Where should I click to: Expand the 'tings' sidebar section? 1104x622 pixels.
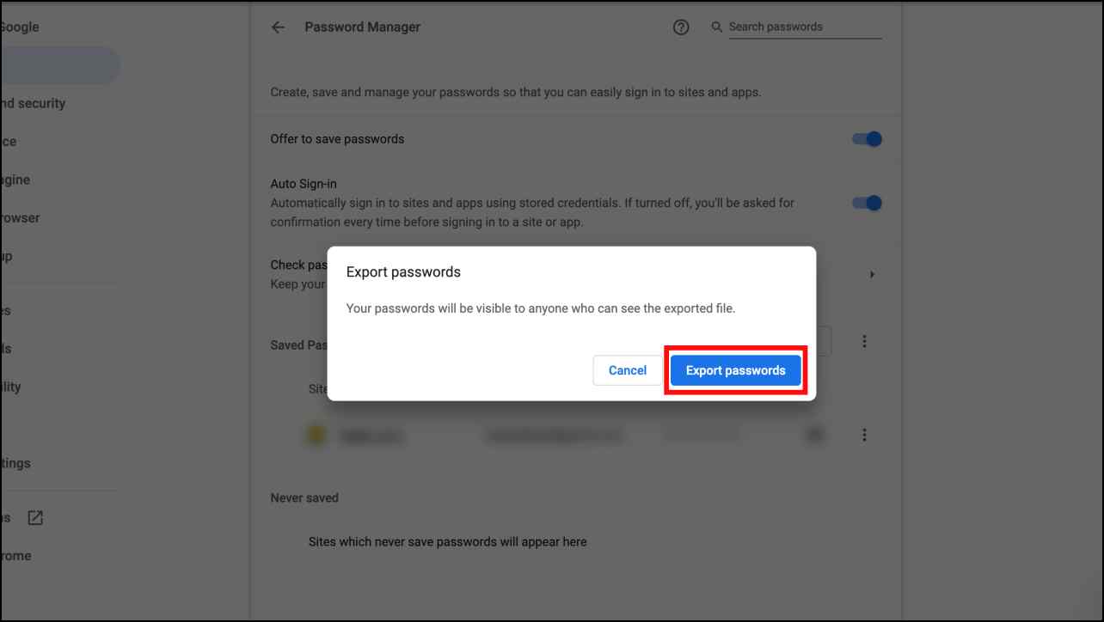[x=15, y=463]
